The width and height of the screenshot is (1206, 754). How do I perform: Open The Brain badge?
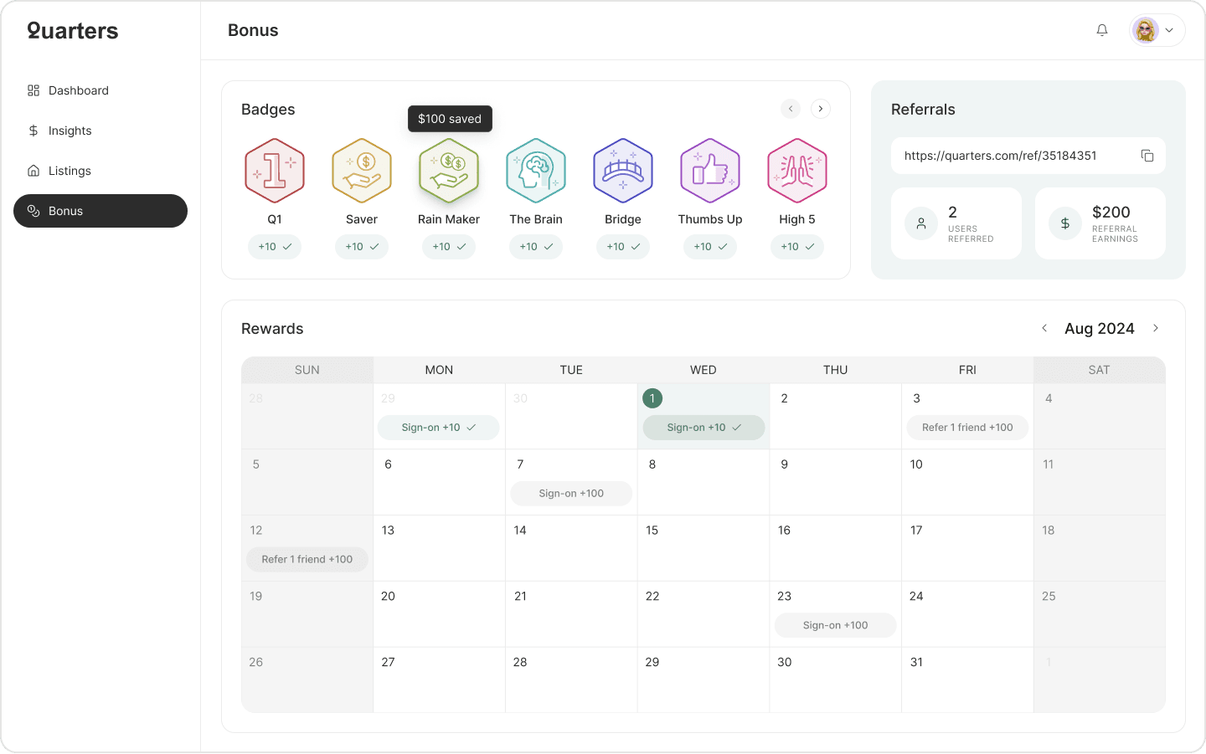click(536, 170)
